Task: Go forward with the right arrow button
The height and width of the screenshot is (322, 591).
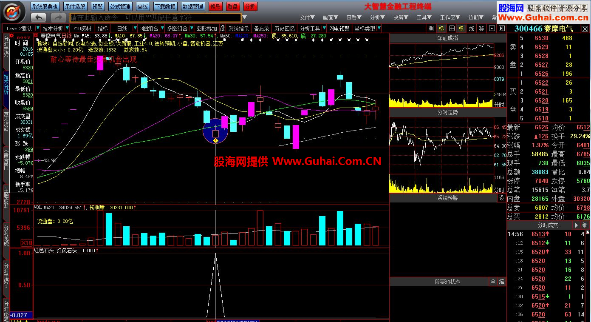Action: pyautogui.click(x=58, y=17)
